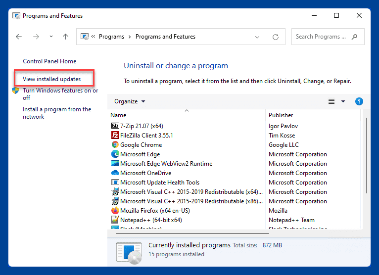Open Turn Windows features on or off

point(60,94)
